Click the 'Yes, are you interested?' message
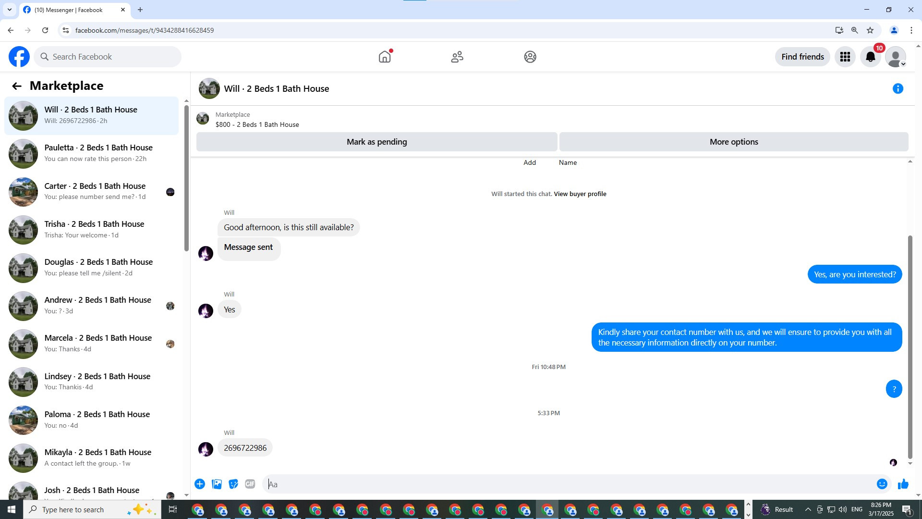The height and width of the screenshot is (519, 922). click(x=855, y=274)
